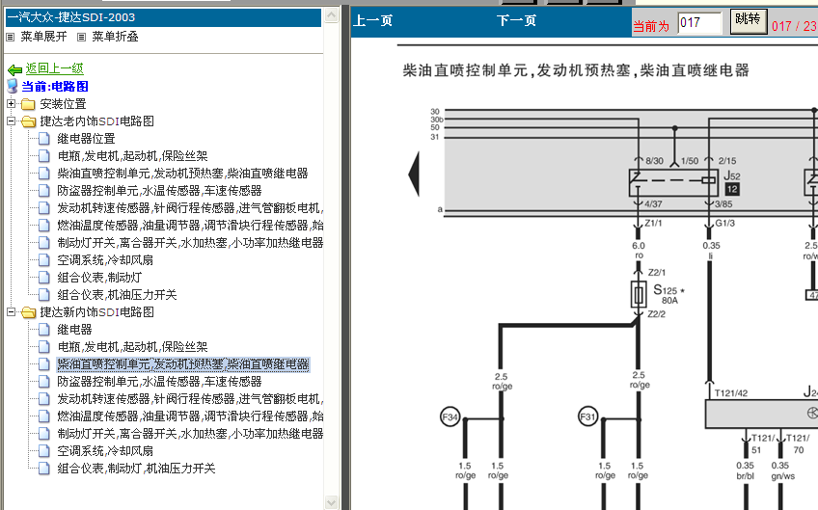Click the 捷达老内饰SDI电路图 folder icon

click(x=28, y=121)
